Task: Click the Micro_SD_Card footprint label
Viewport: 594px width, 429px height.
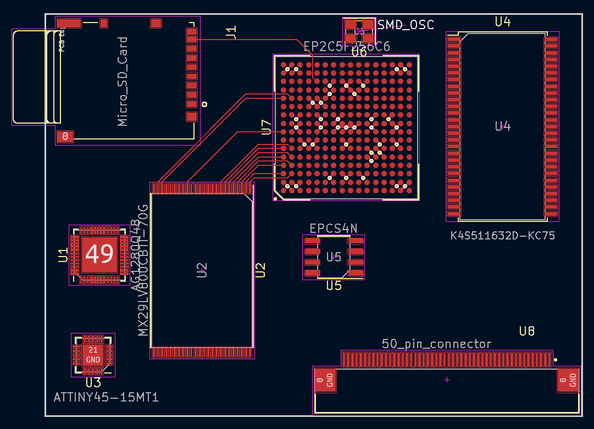Action: [x=123, y=81]
